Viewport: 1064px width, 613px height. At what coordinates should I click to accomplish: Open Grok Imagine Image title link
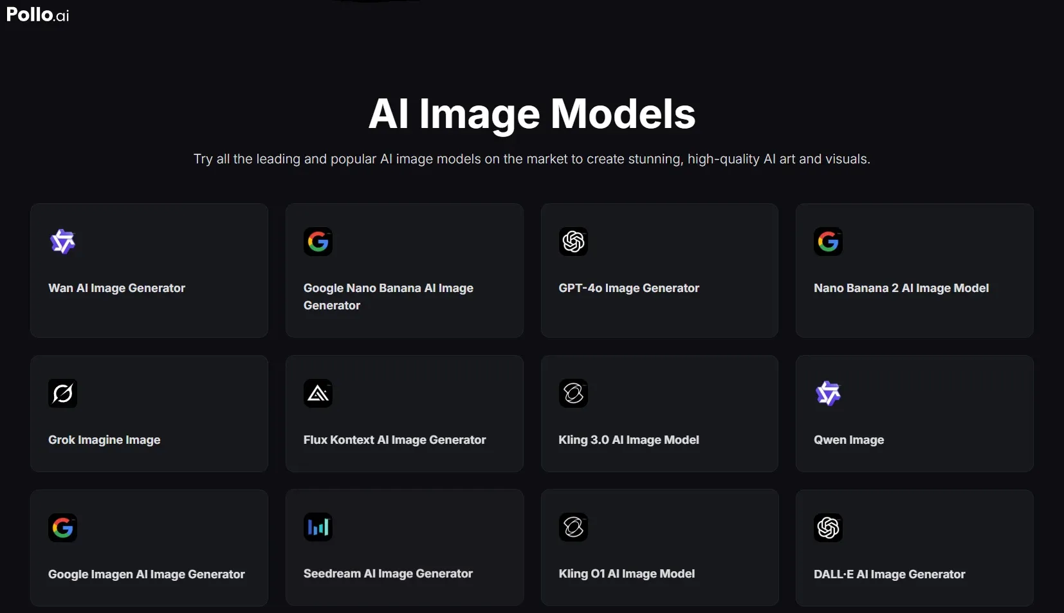(x=104, y=440)
